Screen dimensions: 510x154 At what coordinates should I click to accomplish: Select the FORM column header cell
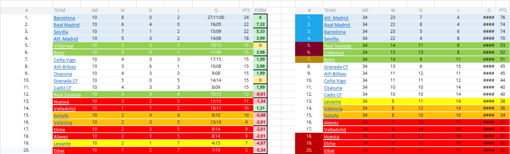click(260, 10)
